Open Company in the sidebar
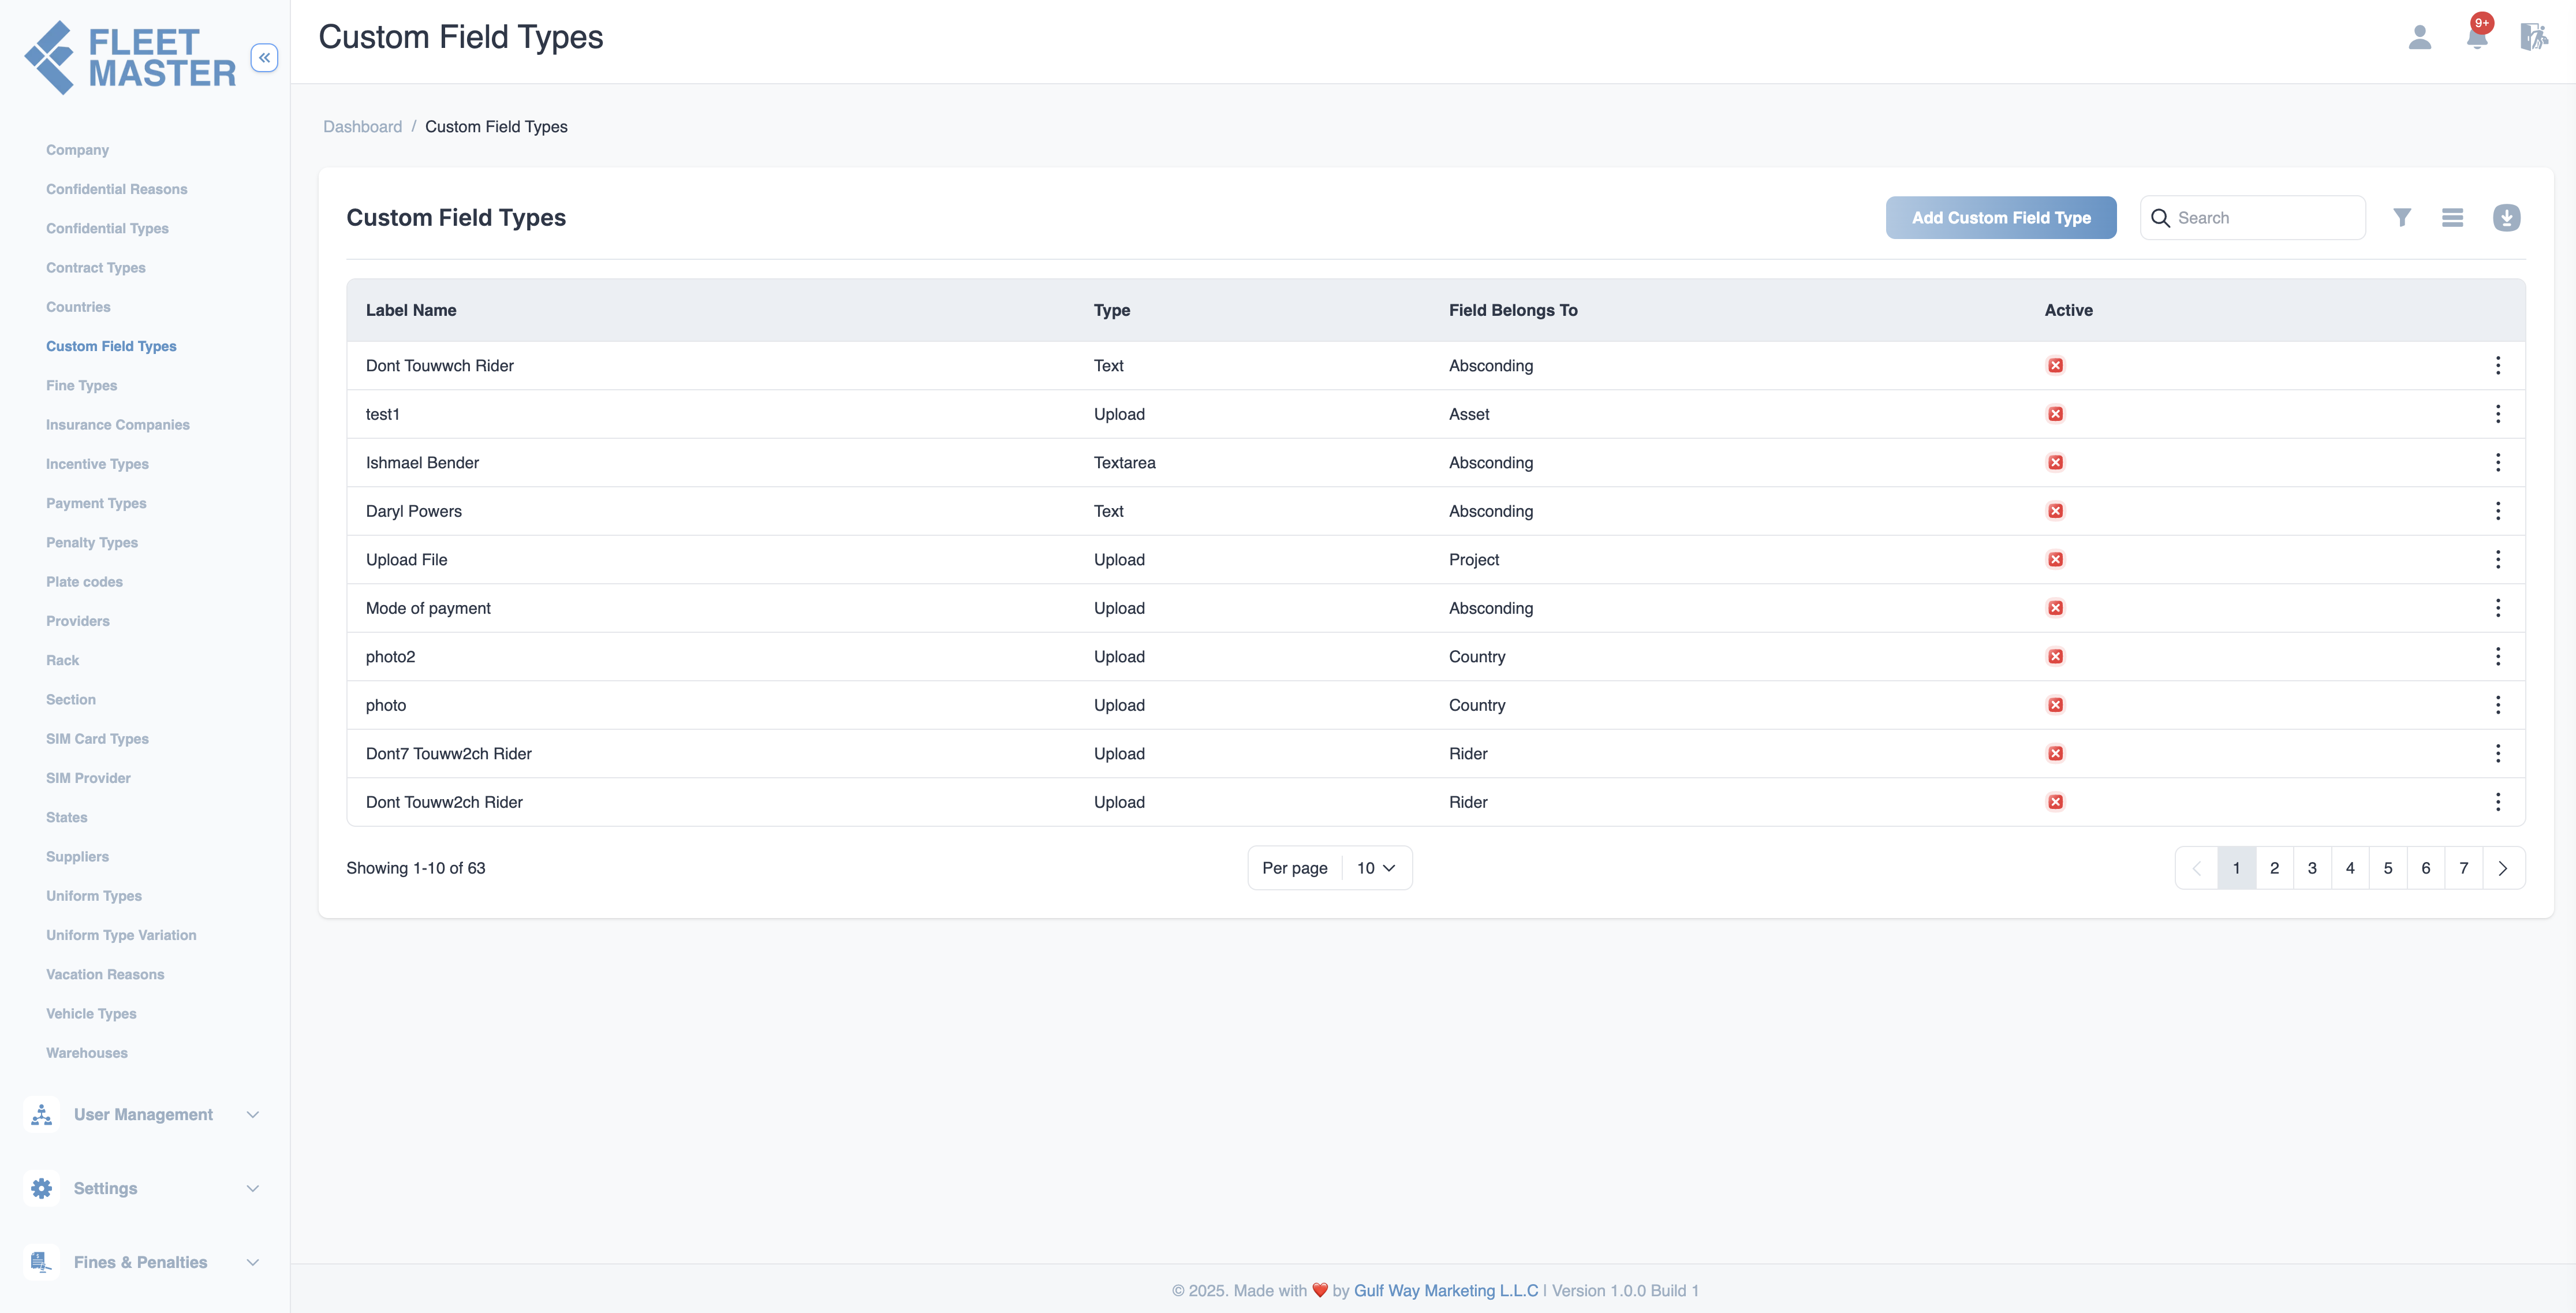Image resolution: width=2576 pixels, height=1313 pixels. [77, 150]
